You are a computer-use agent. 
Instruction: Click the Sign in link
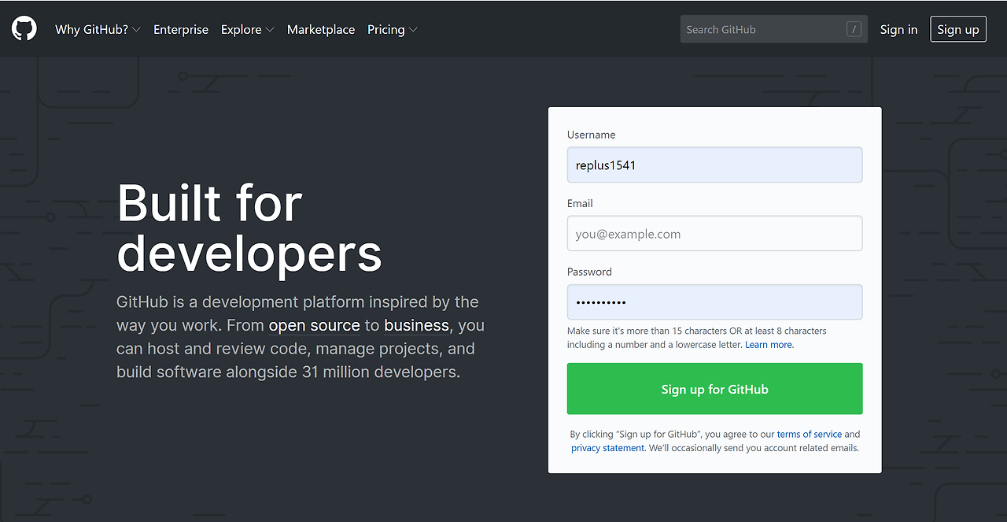(898, 29)
